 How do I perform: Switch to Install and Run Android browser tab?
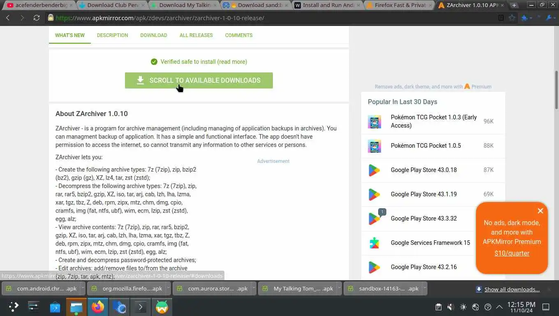pos(328,5)
